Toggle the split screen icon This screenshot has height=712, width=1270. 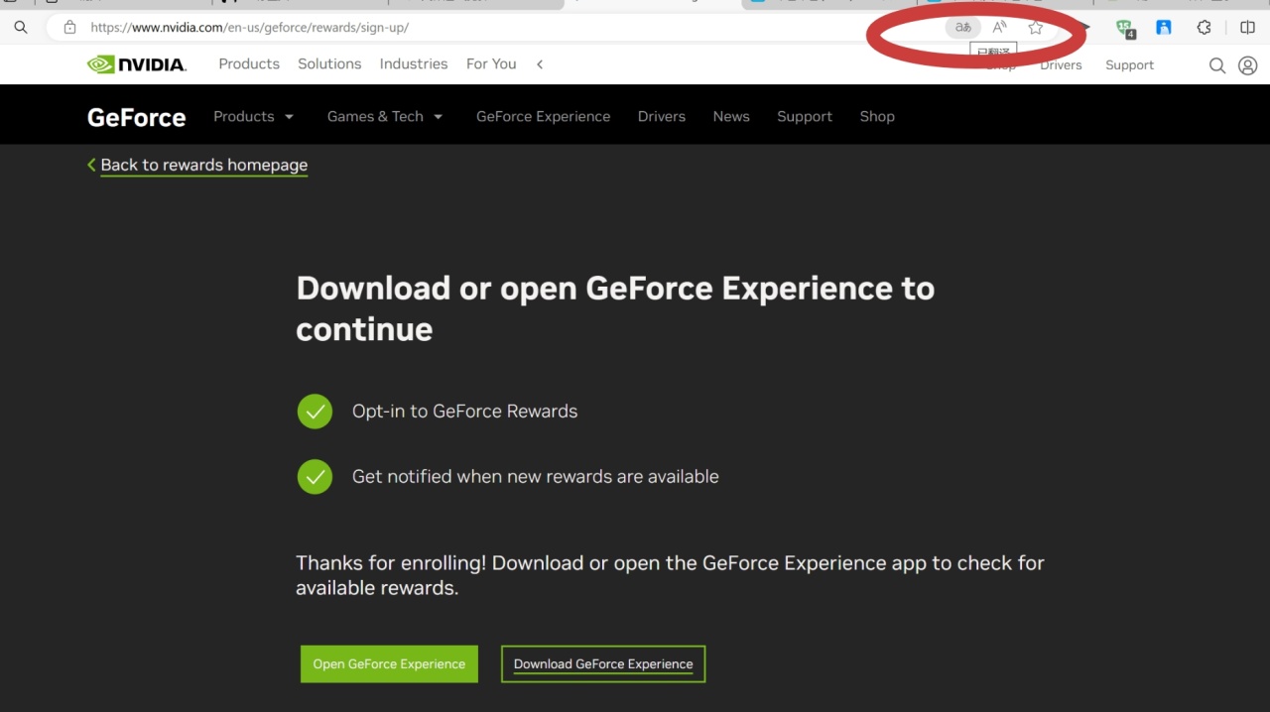1248,28
